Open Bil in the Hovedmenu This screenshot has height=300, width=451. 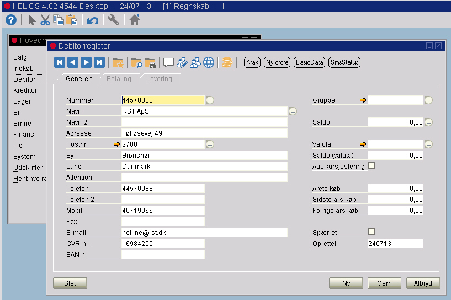coord(17,113)
